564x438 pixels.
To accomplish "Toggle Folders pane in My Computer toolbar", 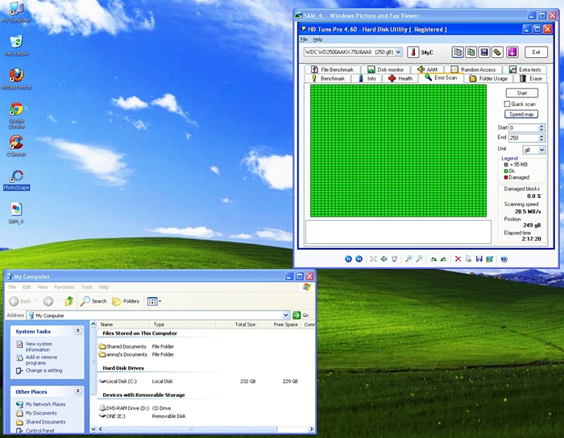I will tap(126, 301).
